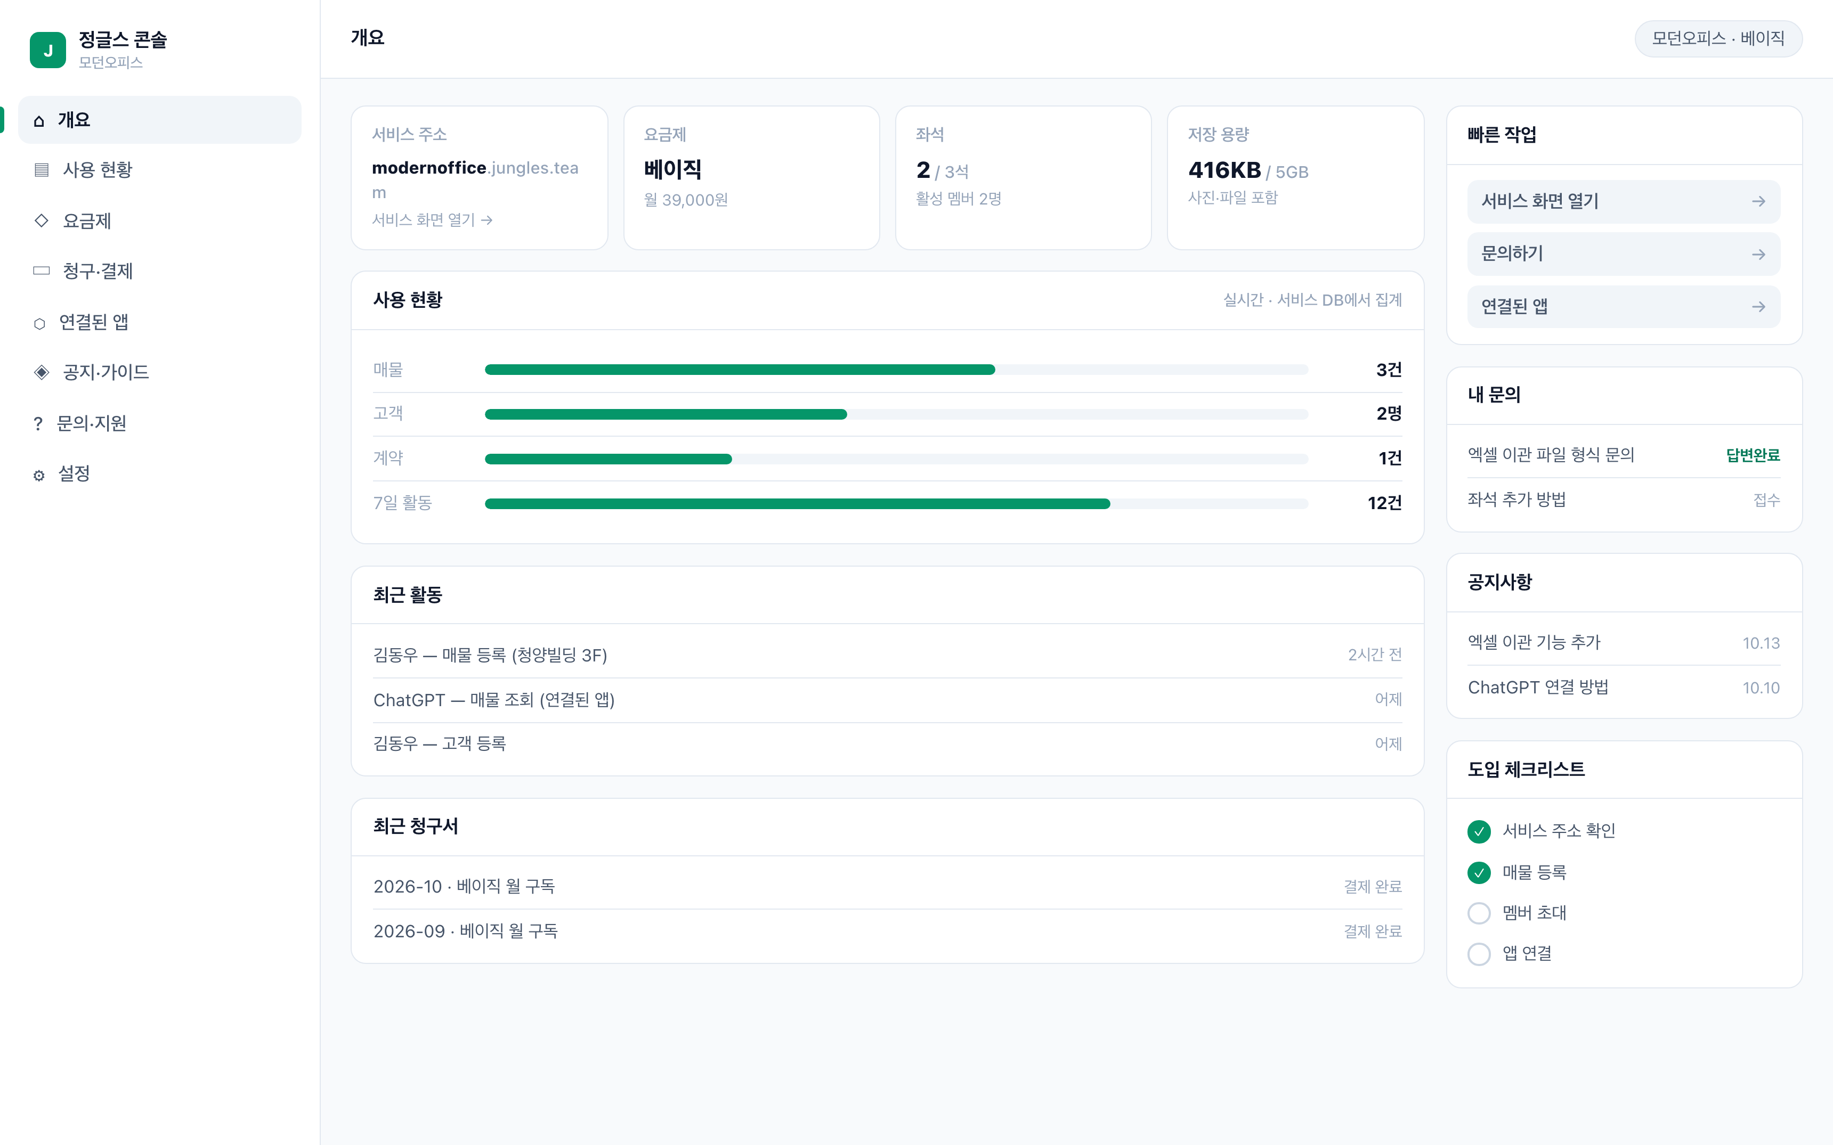The image size is (1833, 1145).
Task: Click the 7일 활동 progress bar
Action: coord(896,504)
